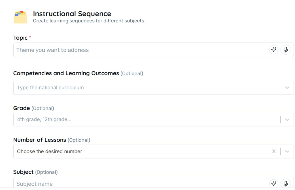Click the Grade field label
This screenshot has width=295, height=190.
point(22,108)
